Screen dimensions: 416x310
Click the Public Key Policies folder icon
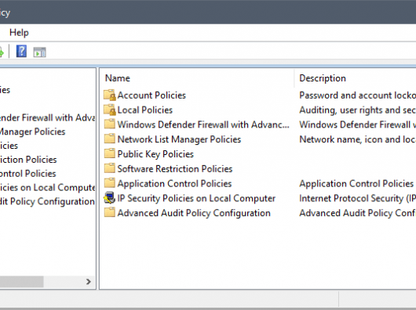[x=109, y=153]
